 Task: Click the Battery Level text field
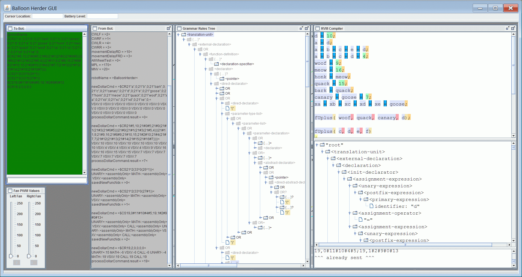tap(102, 16)
